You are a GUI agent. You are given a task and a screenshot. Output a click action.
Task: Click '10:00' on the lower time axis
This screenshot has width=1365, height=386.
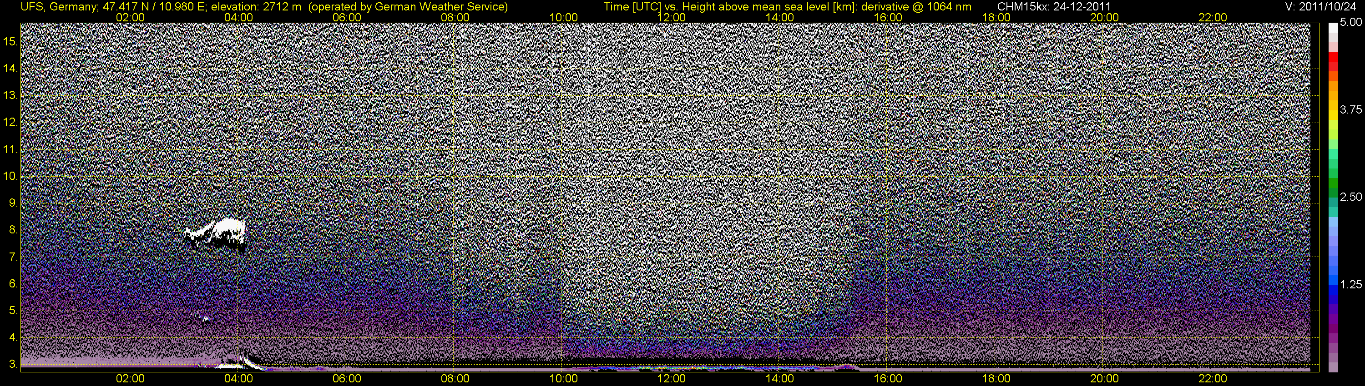point(563,378)
